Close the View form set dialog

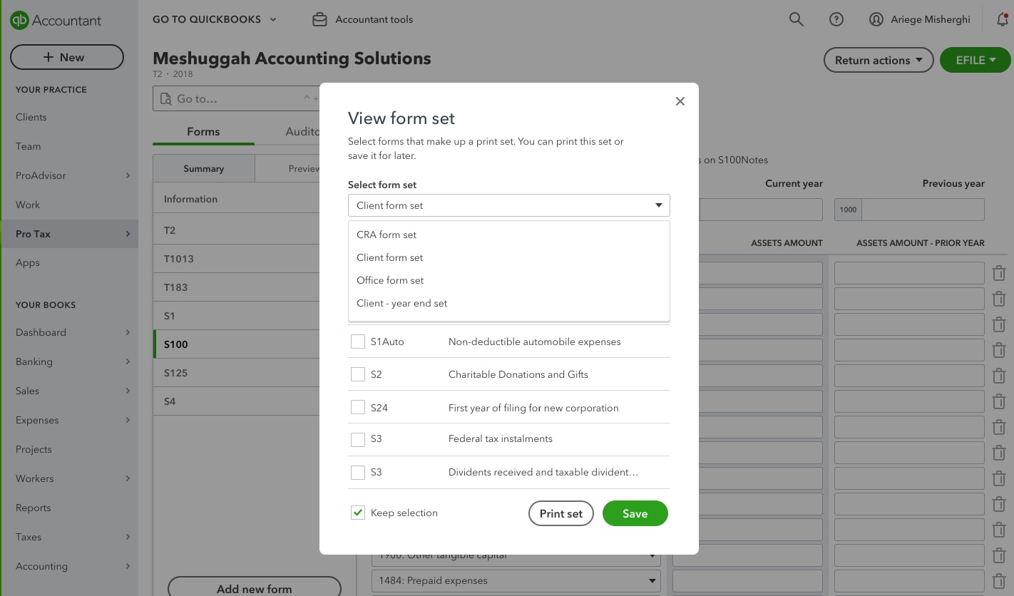coord(680,101)
